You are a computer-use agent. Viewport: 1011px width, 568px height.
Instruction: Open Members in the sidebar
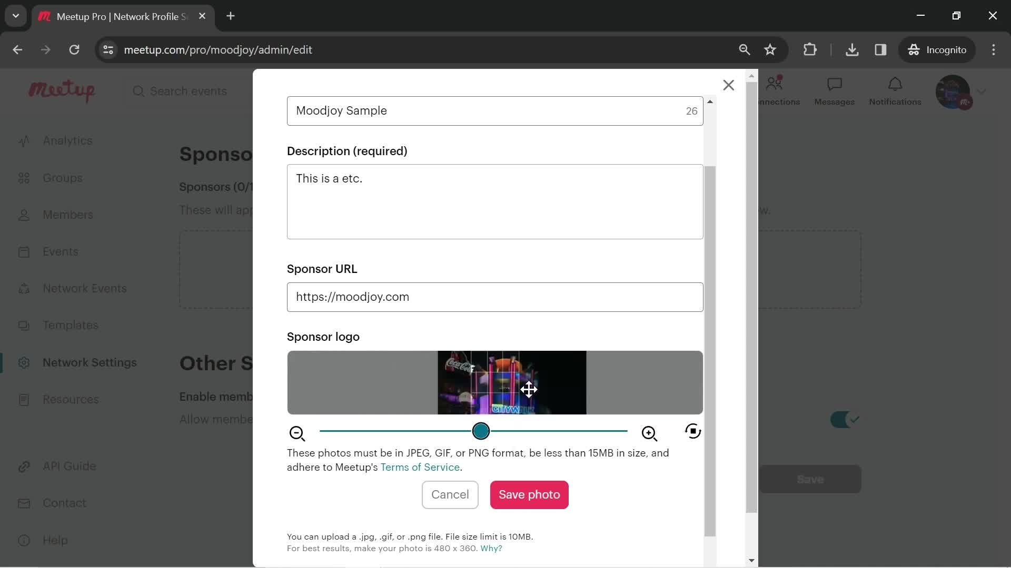(x=68, y=215)
